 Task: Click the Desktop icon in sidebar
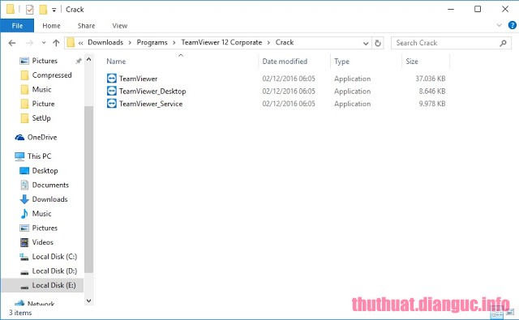pyautogui.click(x=24, y=171)
